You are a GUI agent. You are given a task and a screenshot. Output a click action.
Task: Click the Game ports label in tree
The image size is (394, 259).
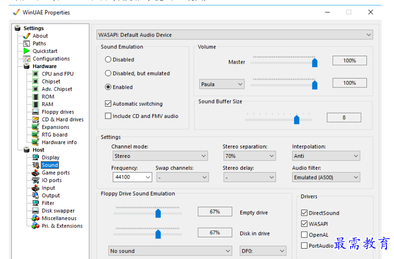[x=56, y=173]
